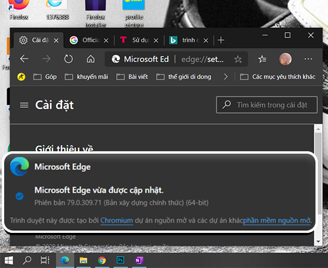This screenshot has width=328, height=268.
Task: Open the yellow favorite icon bookmark
Action: click(21, 77)
